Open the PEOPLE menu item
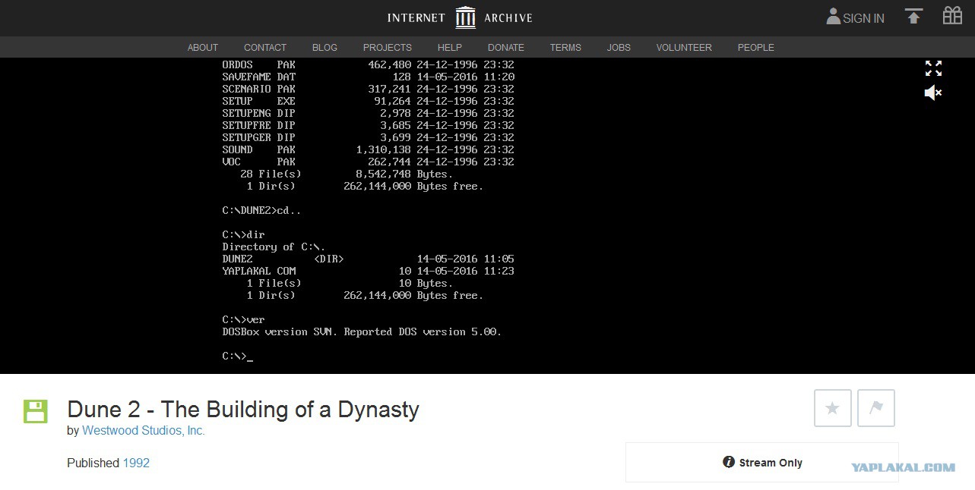The image size is (975, 490). (756, 47)
